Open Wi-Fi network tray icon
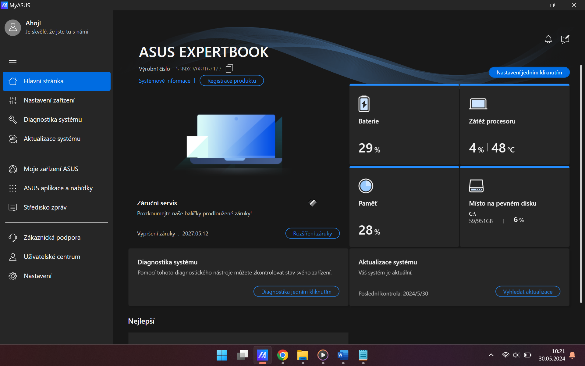 click(x=505, y=355)
